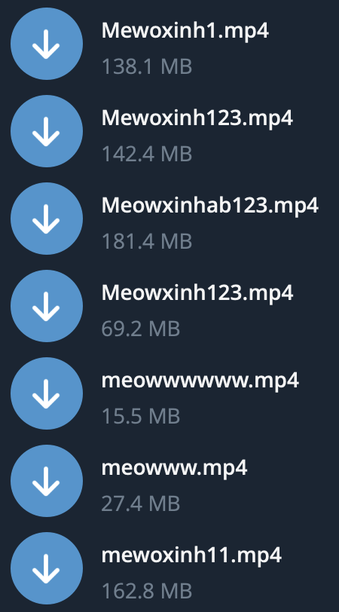Viewport: 339px width, 612px height.
Task: Click the 181.4 MB file size text
Action: click(x=147, y=242)
